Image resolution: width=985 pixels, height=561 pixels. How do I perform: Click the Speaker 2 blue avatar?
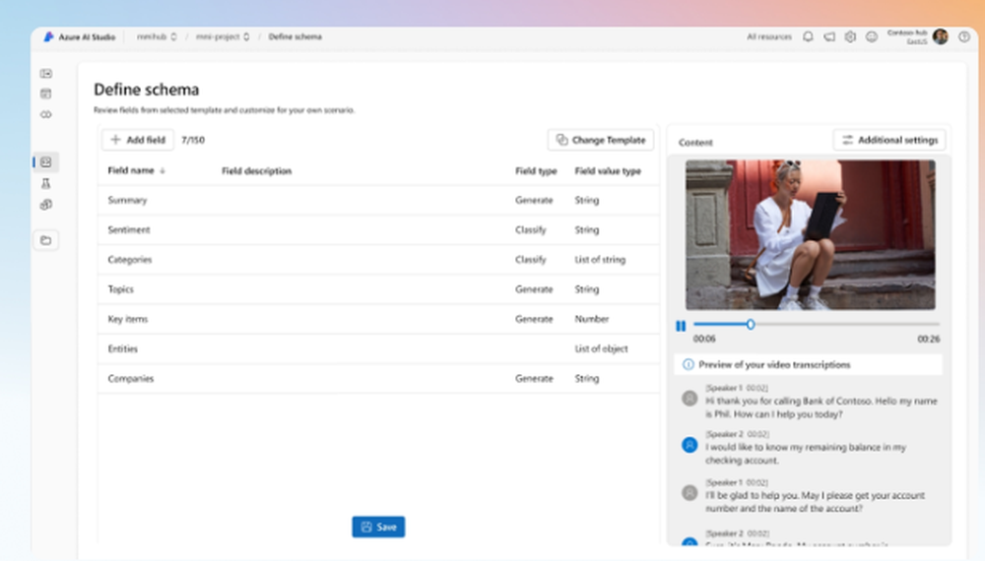click(x=689, y=445)
